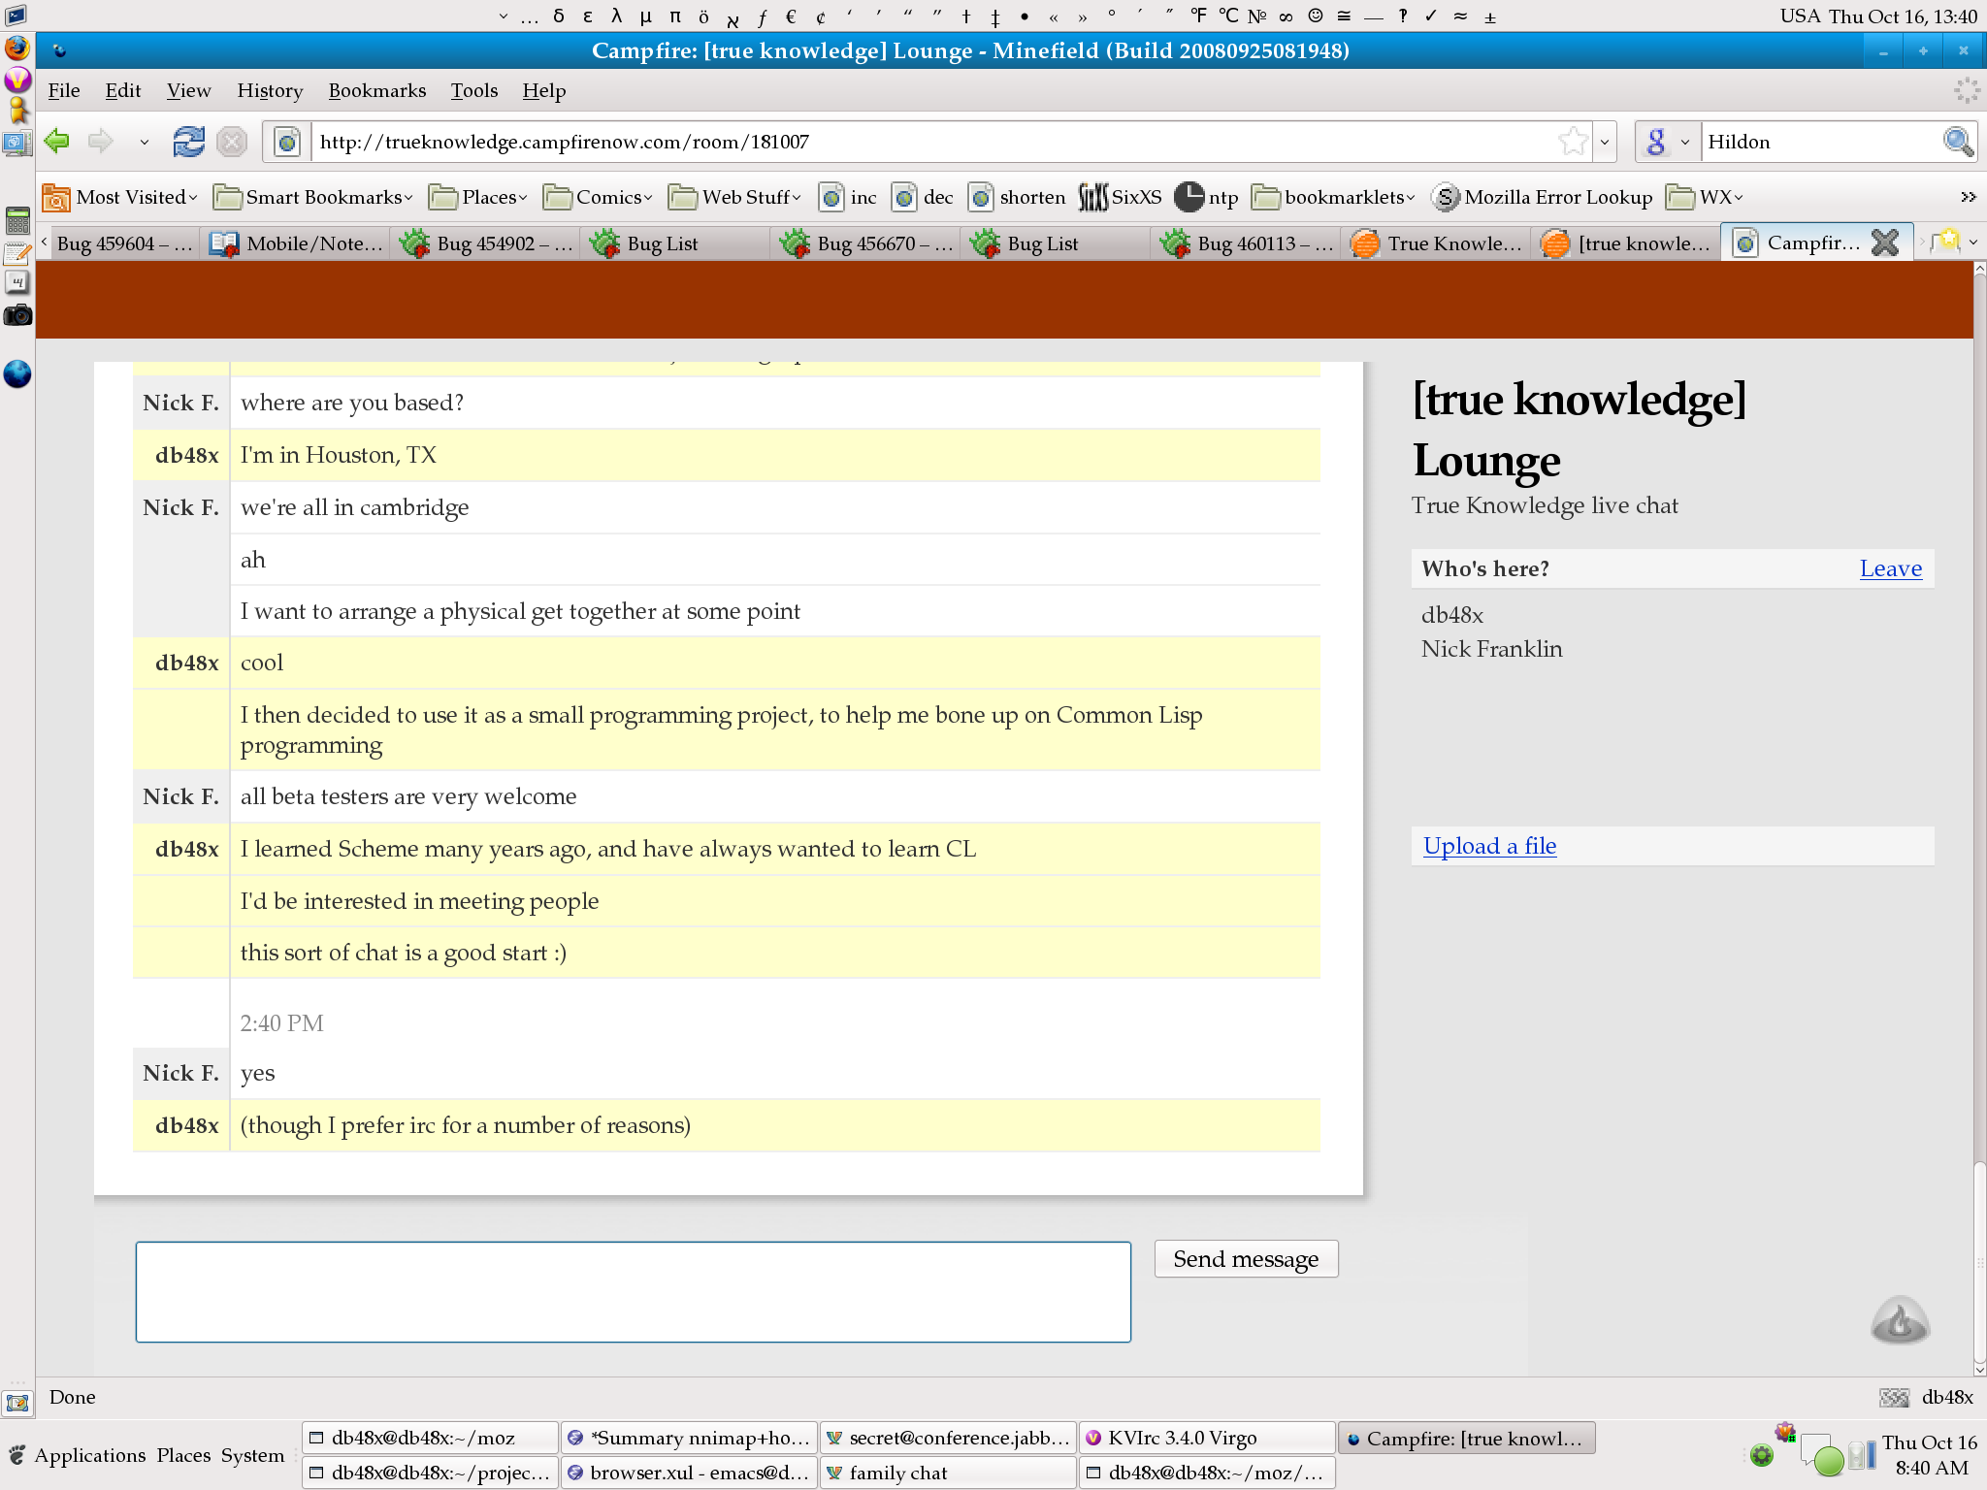1987x1490 pixels.
Task: Open the inc bookmarklet
Action: 848,197
